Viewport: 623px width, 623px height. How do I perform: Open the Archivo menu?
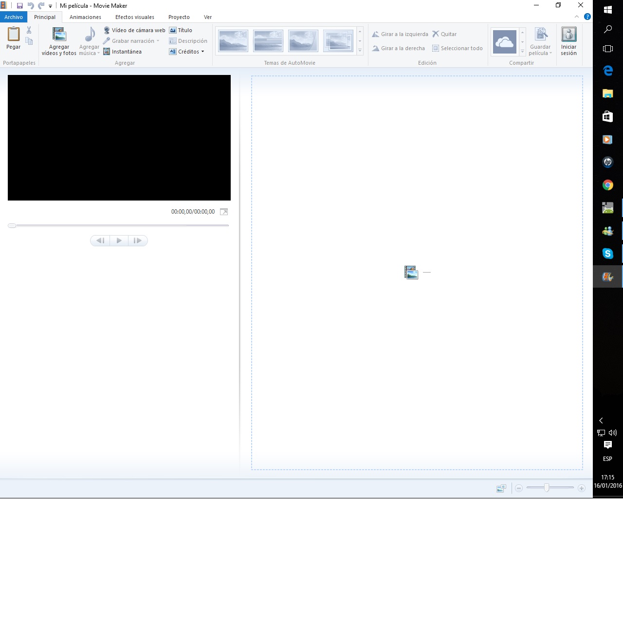tap(14, 17)
